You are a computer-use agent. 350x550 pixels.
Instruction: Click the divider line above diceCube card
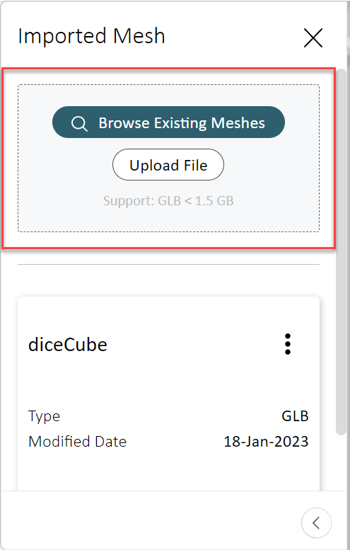pos(168,264)
